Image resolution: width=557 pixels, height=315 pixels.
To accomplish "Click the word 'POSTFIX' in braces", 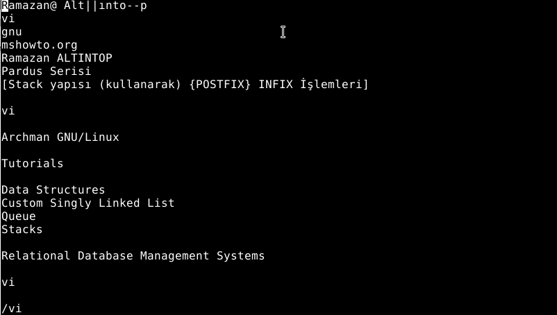I will click(220, 85).
